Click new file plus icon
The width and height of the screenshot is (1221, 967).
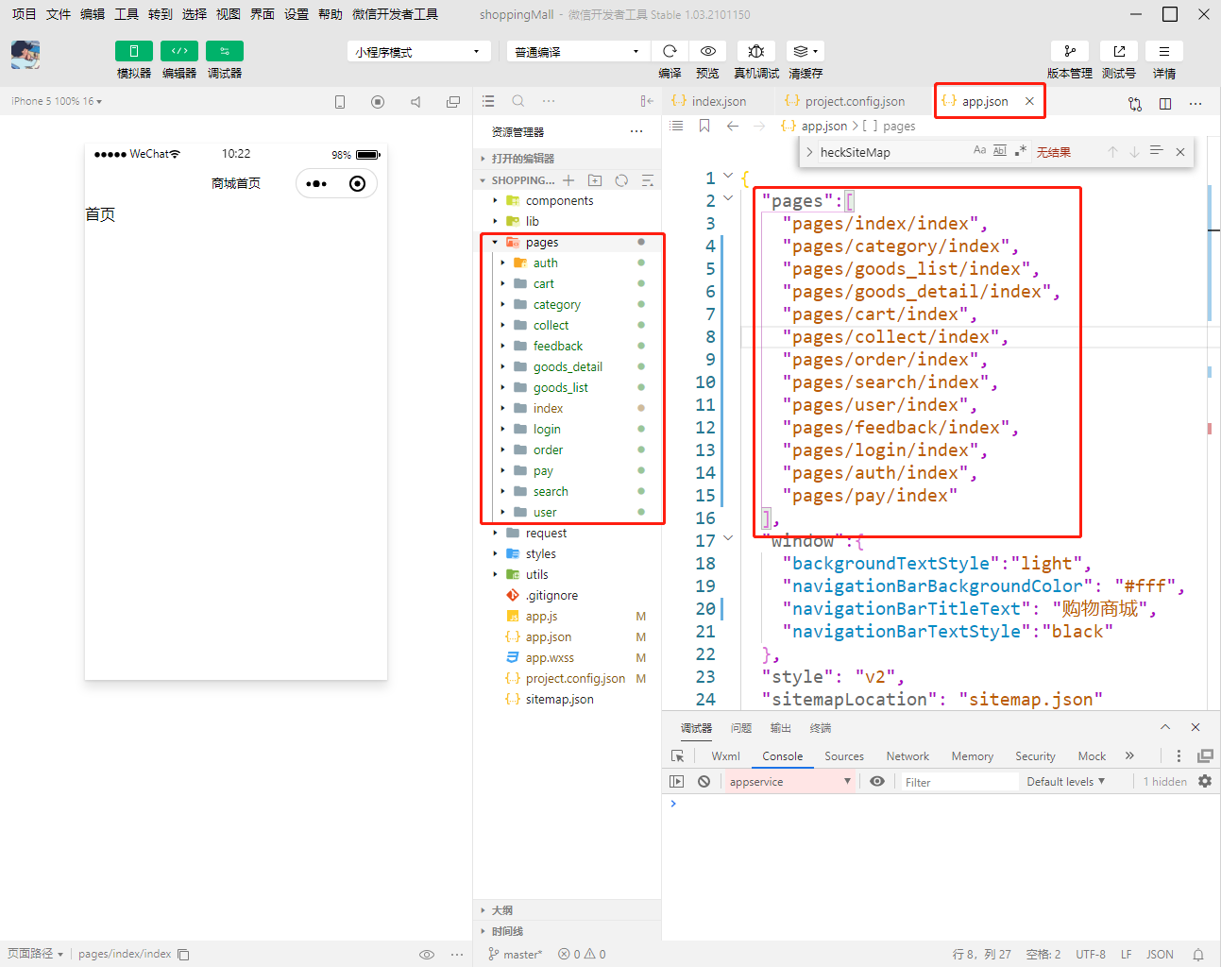coord(568,180)
